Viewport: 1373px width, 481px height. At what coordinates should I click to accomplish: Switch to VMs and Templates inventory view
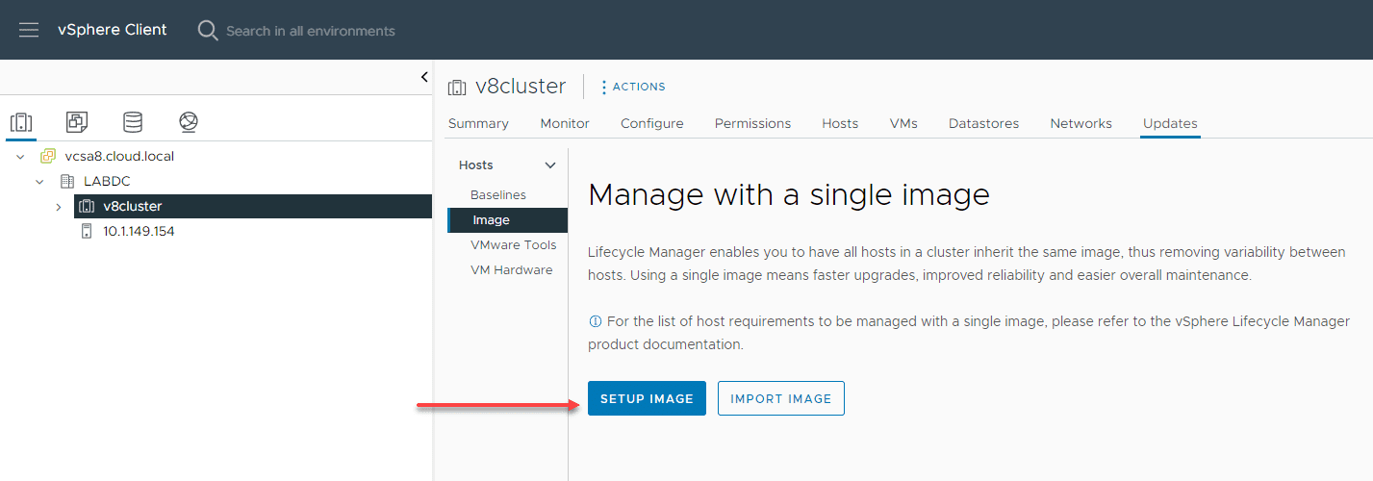(77, 122)
